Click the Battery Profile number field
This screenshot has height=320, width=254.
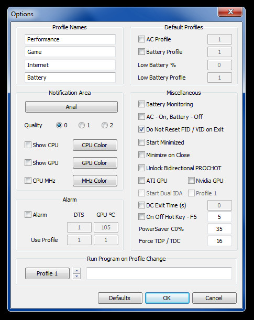click(219, 52)
